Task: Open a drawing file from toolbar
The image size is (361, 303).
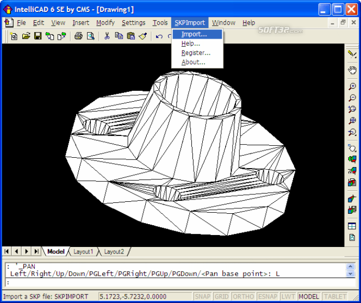Action: point(26,36)
